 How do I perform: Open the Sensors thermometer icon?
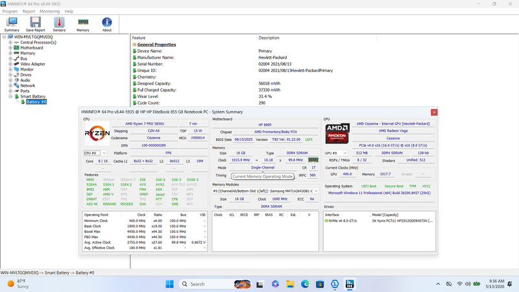59,25
